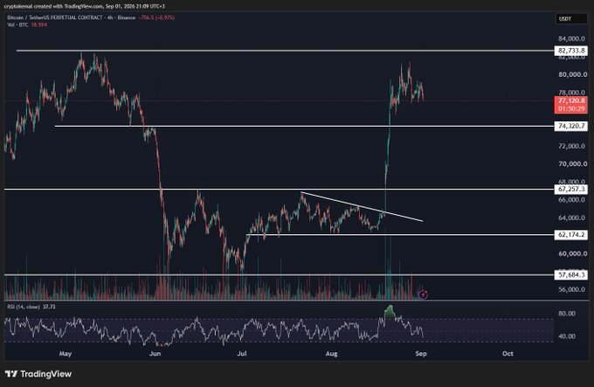Open the USDT currency selector

571,19
